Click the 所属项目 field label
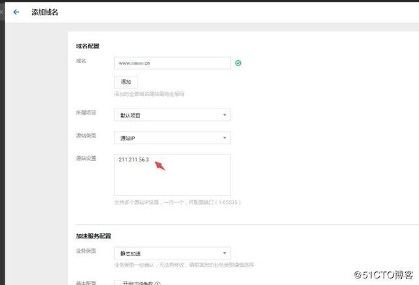This screenshot has height=285, width=419. [86, 112]
